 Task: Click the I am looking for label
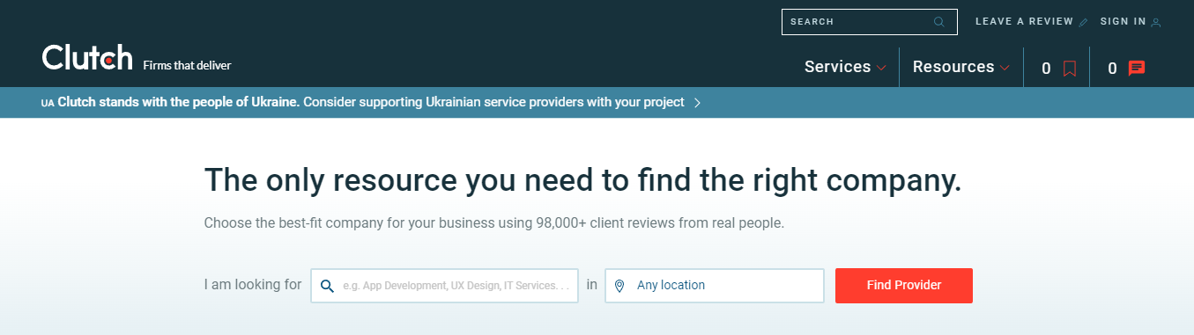pos(253,285)
